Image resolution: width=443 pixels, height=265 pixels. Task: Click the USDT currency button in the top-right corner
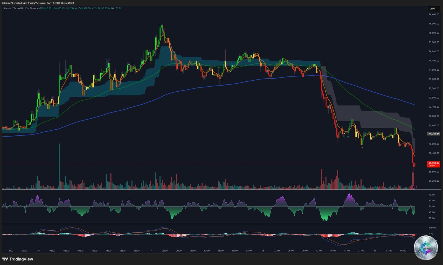[433, 9]
